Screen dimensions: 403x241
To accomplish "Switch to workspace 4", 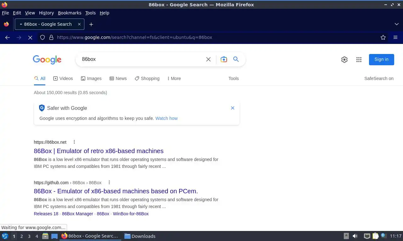I will click(37, 236).
